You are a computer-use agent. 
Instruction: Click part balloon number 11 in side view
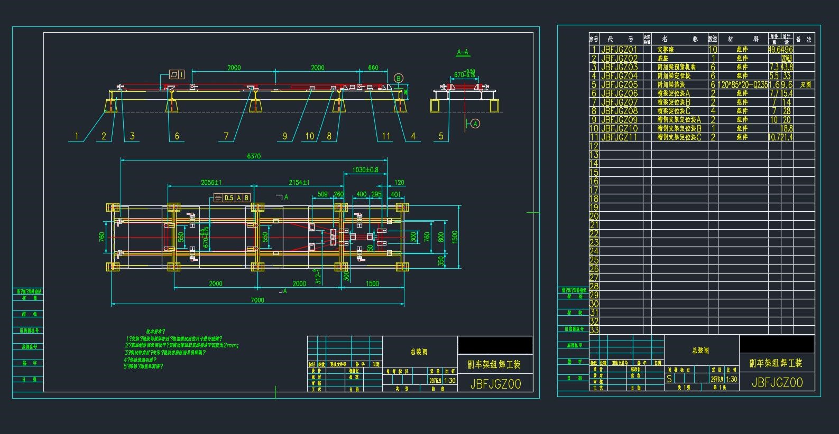coord(386,136)
